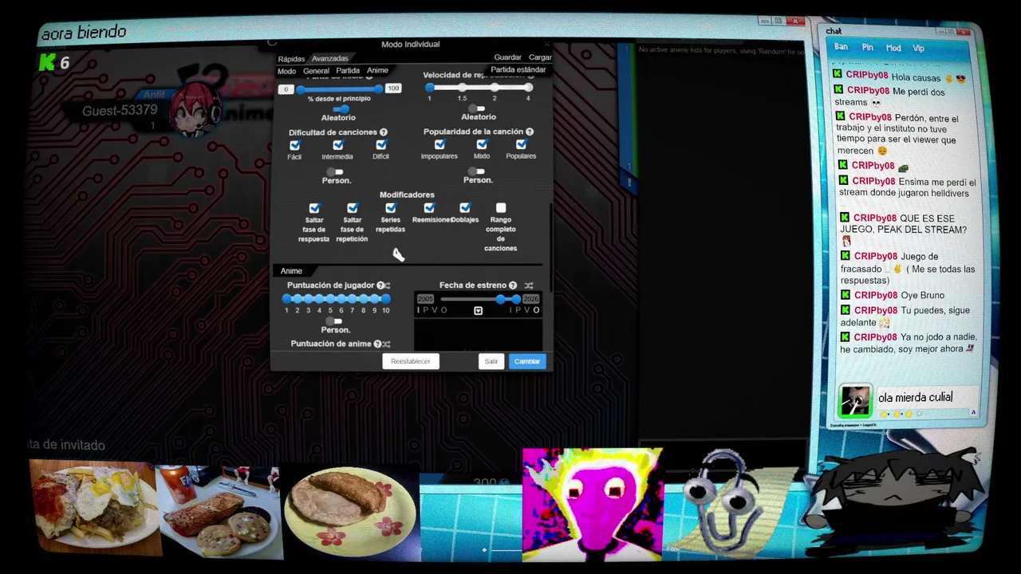Click the blue Cambiar button
The image size is (1021, 574).
[527, 361]
